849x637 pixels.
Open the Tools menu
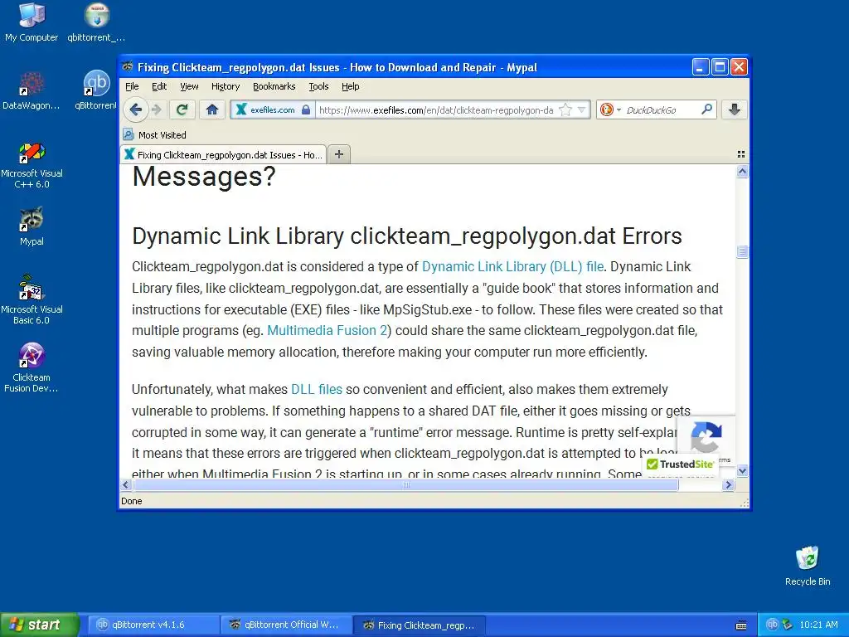point(318,86)
